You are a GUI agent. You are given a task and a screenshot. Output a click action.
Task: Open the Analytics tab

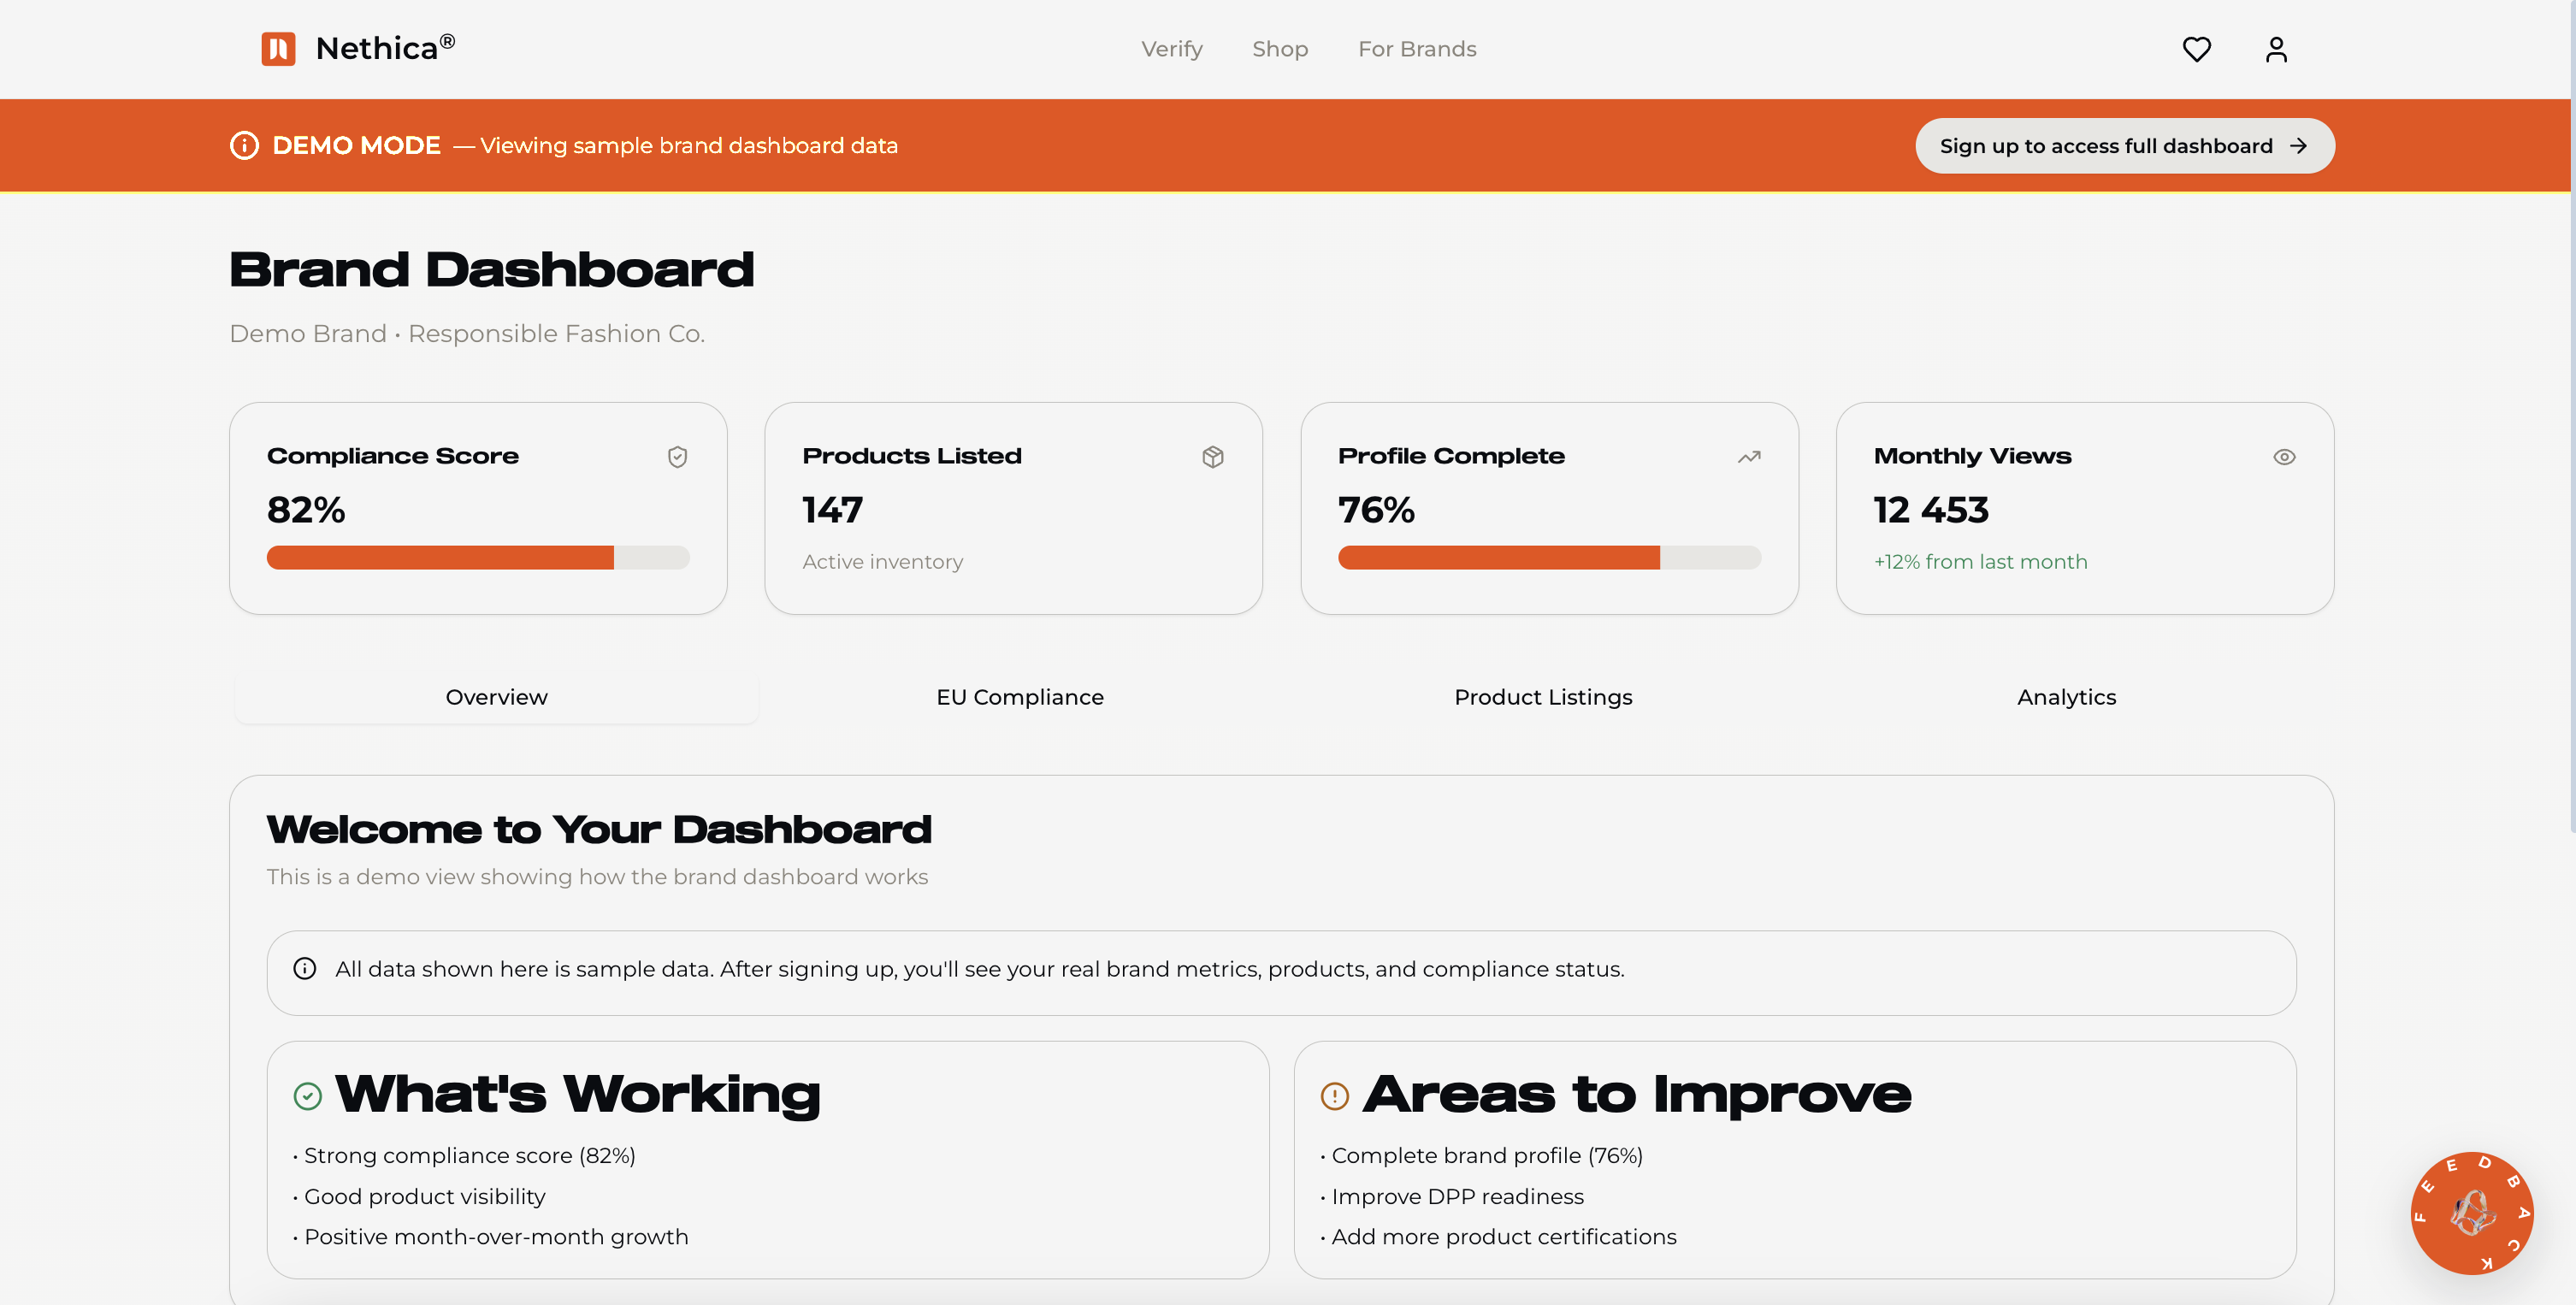(x=2066, y=697)
